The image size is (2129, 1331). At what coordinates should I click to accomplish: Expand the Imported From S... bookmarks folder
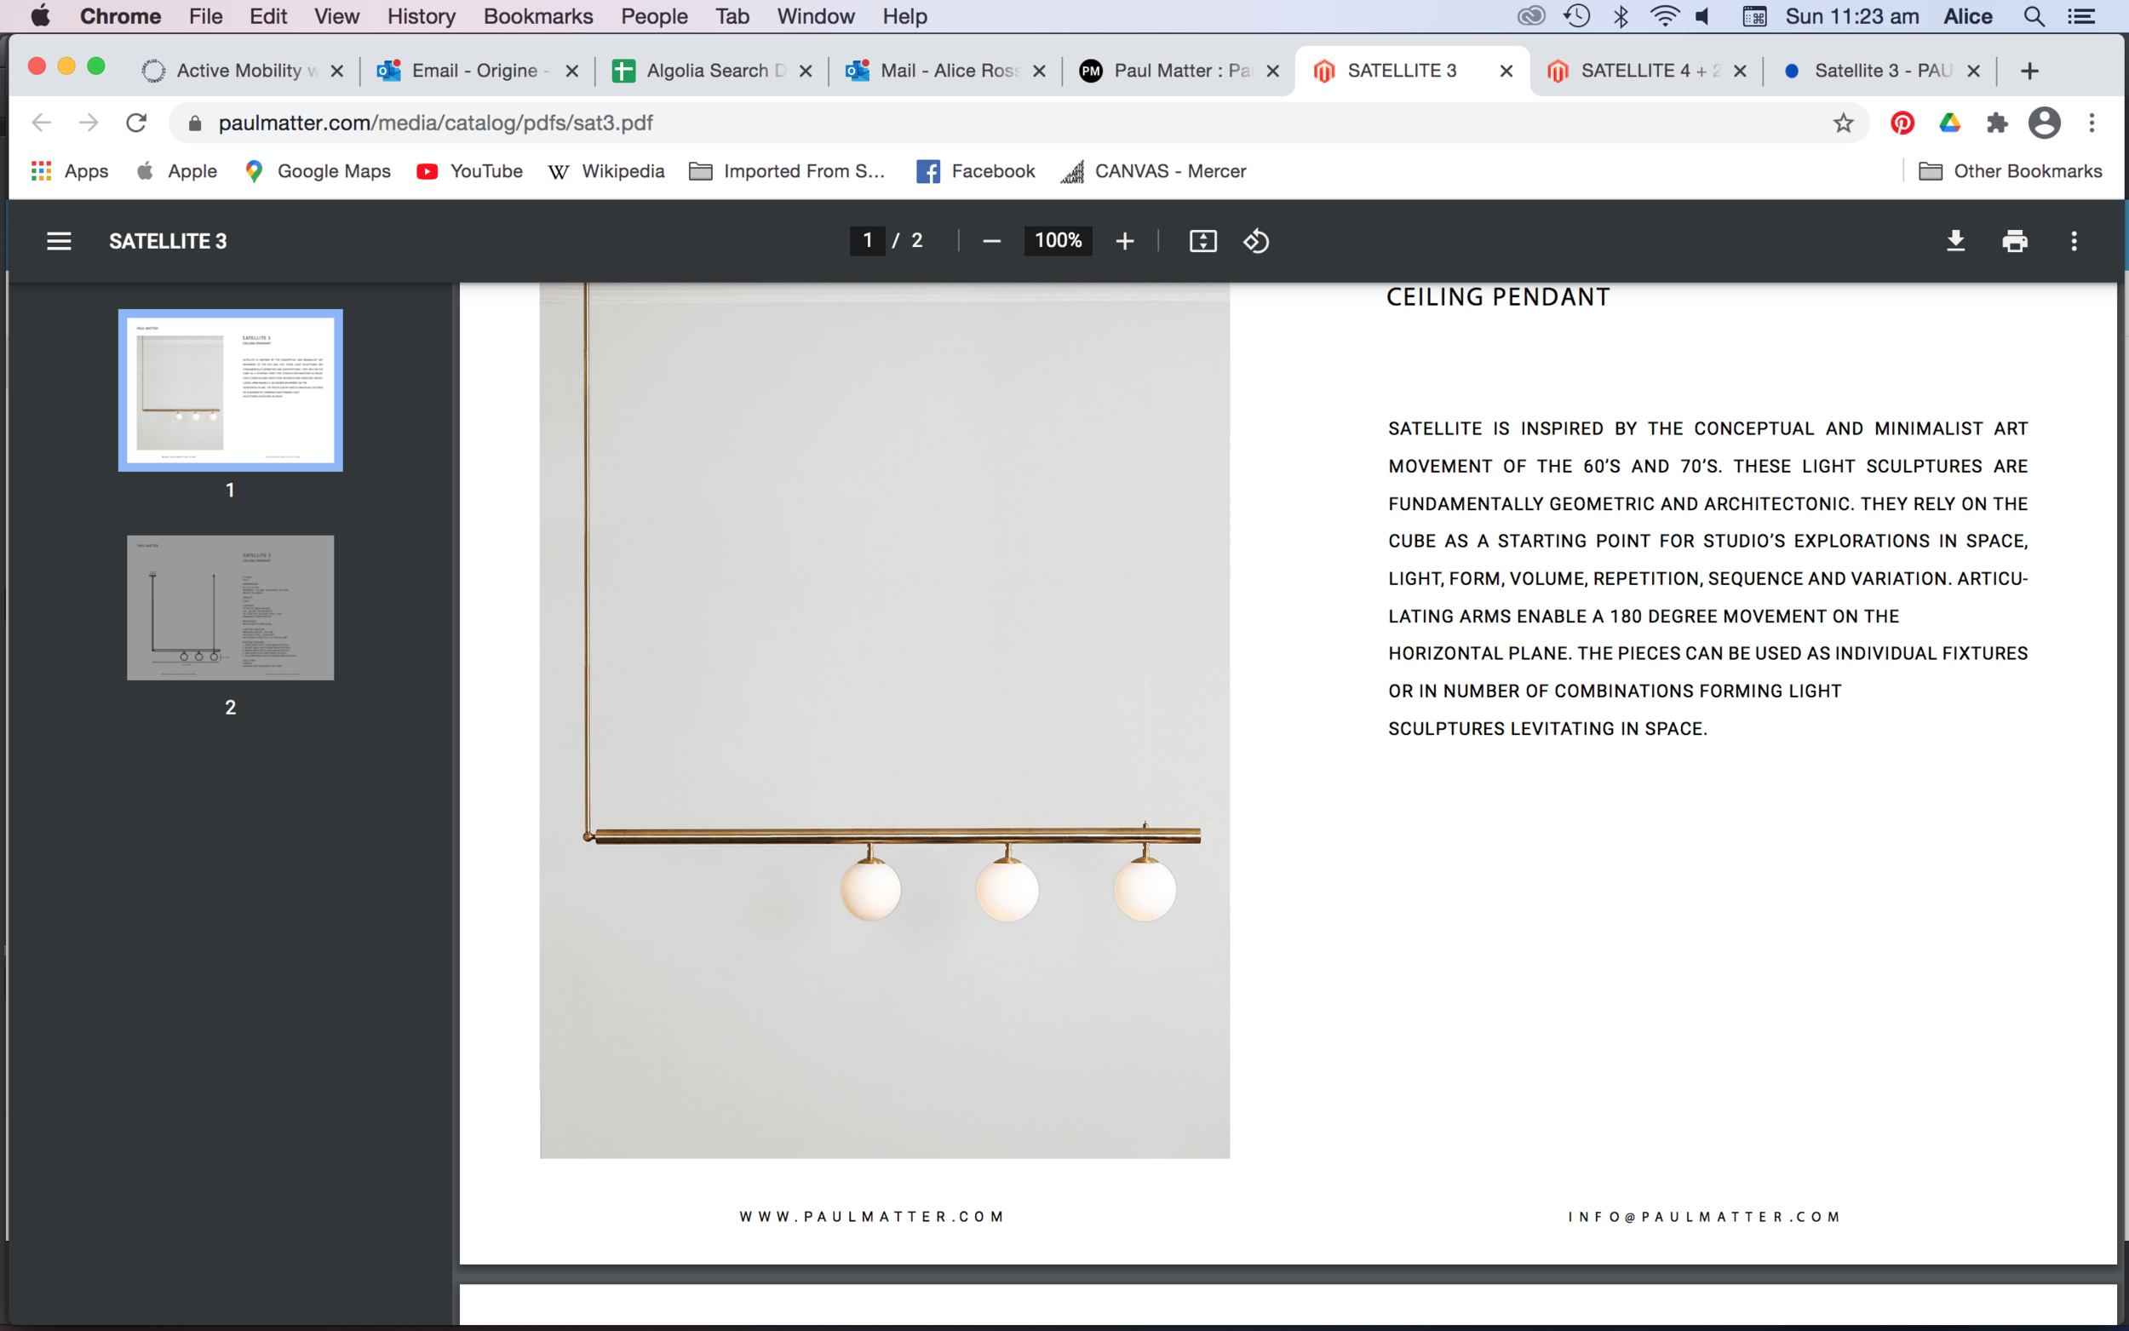[787, 172]
